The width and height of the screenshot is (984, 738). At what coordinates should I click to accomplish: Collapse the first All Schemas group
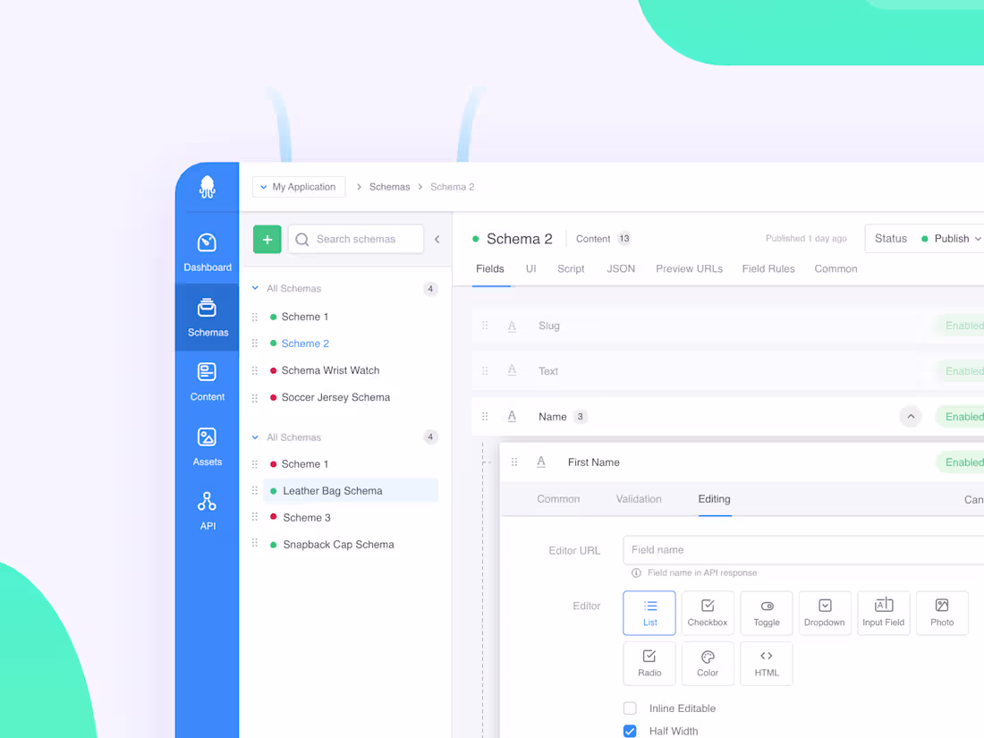(258, 288)
